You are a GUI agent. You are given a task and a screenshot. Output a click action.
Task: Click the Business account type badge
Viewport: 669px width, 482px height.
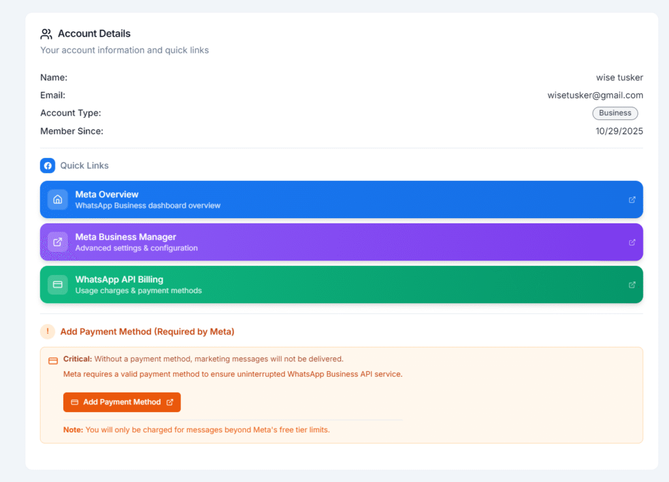click(x=615, y=113)
